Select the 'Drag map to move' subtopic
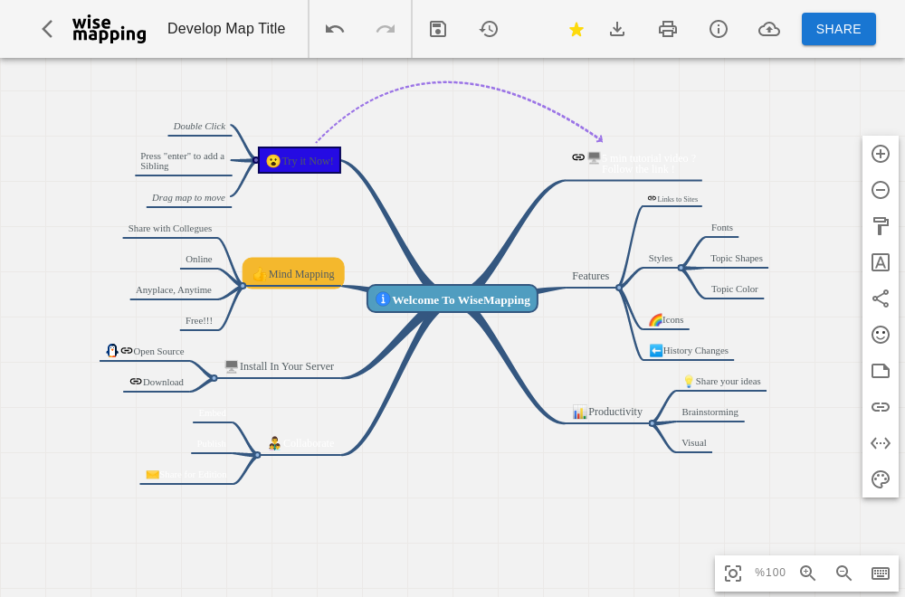The height and width of the screenshot is (597, 905). [189, 198]
